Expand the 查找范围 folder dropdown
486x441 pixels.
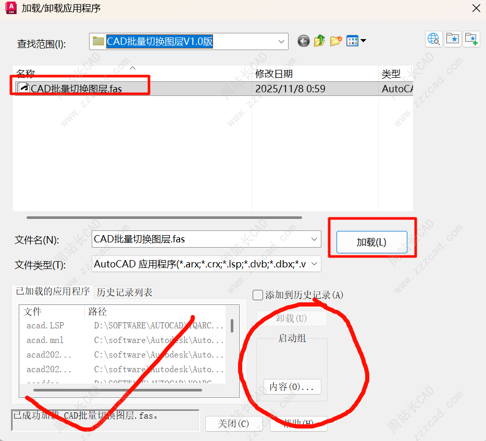coord(281,42)
